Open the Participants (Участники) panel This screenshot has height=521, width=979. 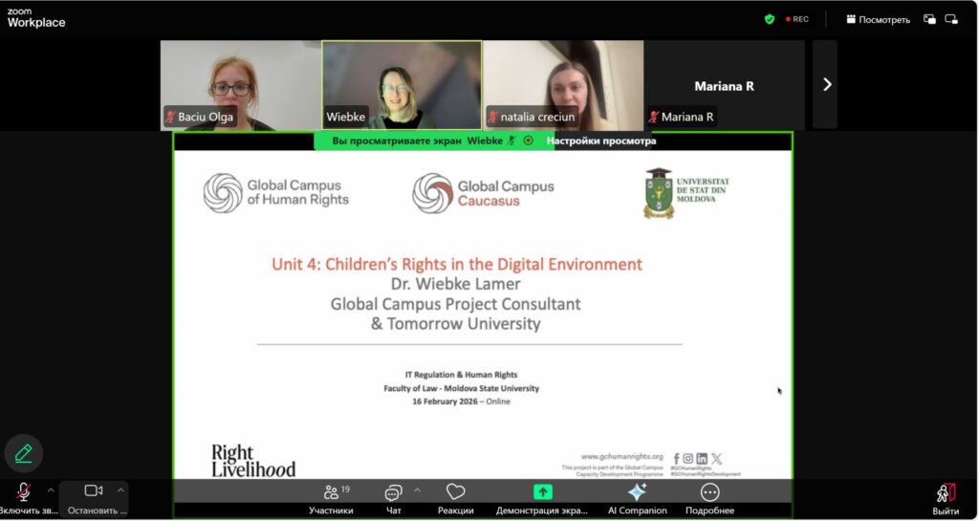(331, 493)
